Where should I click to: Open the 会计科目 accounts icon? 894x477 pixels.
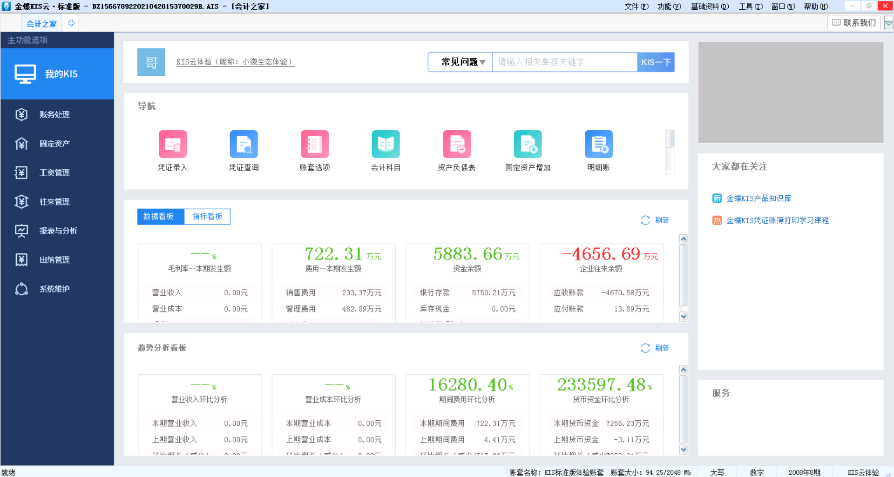[x=386, y=145]
